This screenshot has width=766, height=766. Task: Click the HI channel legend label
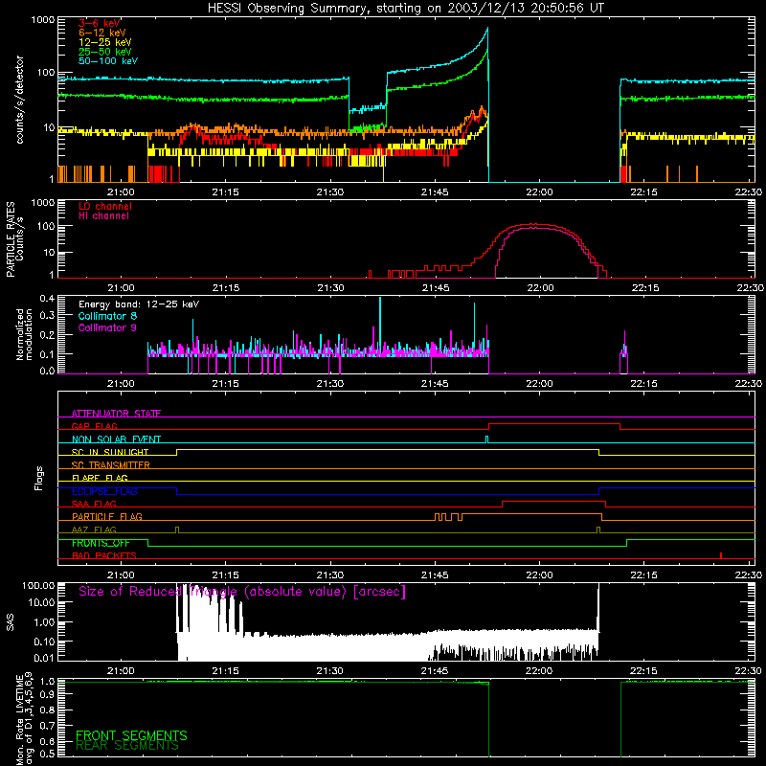coord(103,216)
